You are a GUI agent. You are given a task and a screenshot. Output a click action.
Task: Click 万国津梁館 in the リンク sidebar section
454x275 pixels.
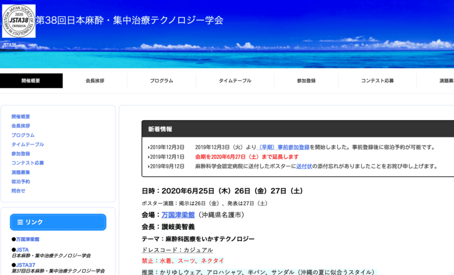click(x=28, y=239)
